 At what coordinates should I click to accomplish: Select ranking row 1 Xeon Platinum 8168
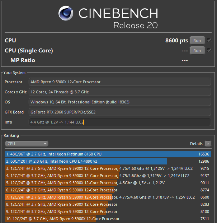point(108,154)
